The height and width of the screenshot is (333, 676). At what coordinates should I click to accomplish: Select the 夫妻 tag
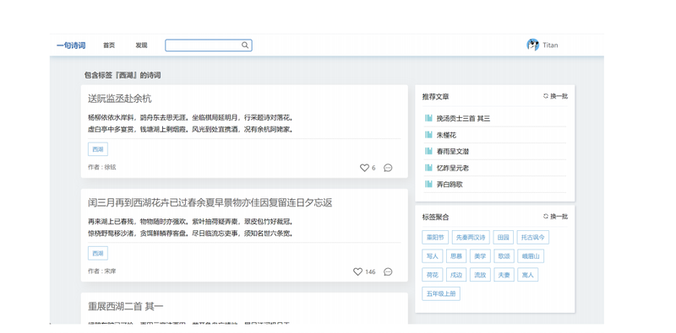coord(504,275)
